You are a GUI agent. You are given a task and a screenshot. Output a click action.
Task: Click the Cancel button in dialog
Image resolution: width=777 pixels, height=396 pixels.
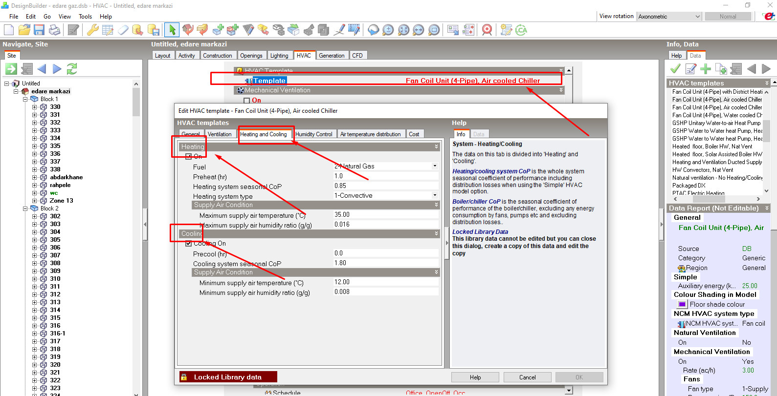point(527,377)
